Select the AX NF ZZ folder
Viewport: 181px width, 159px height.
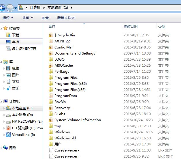[62, 41]
